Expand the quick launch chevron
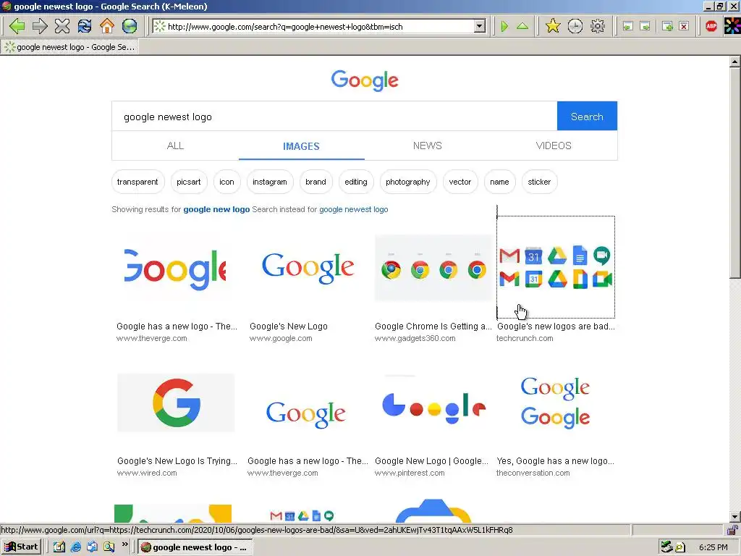Screen dimensions: 741x556 (x=124, y=544)
